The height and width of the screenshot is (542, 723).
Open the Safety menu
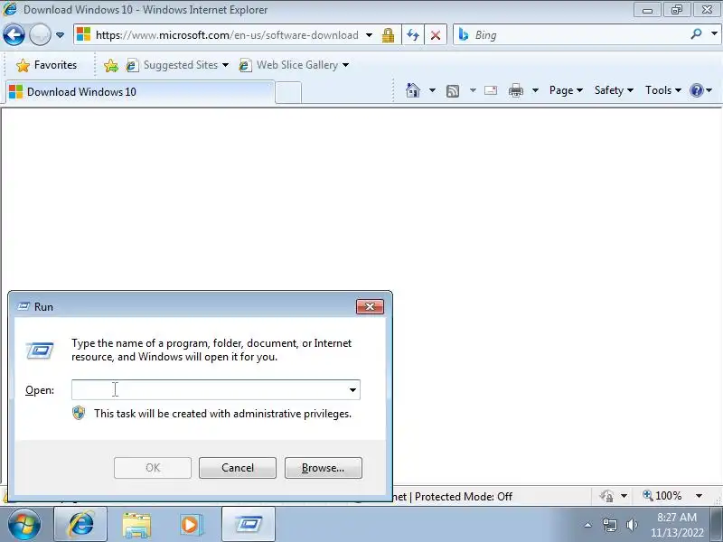pyautogui.click(x=614, y=90)
